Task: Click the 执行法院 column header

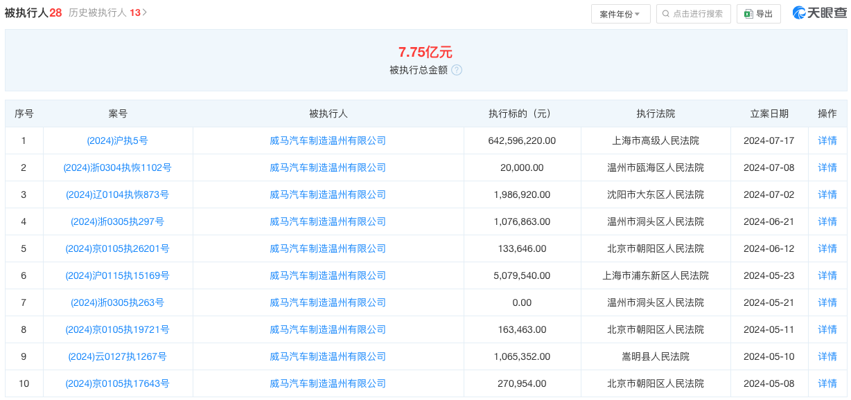Action: [656, 113]
